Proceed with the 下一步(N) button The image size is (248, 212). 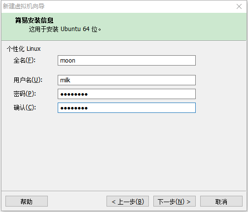(x=175, y=201)
